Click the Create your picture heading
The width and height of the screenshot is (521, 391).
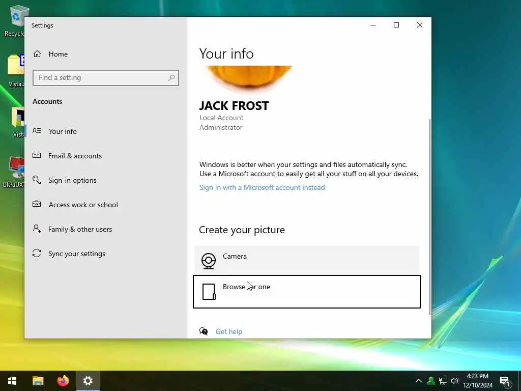[x=242, y=230]
